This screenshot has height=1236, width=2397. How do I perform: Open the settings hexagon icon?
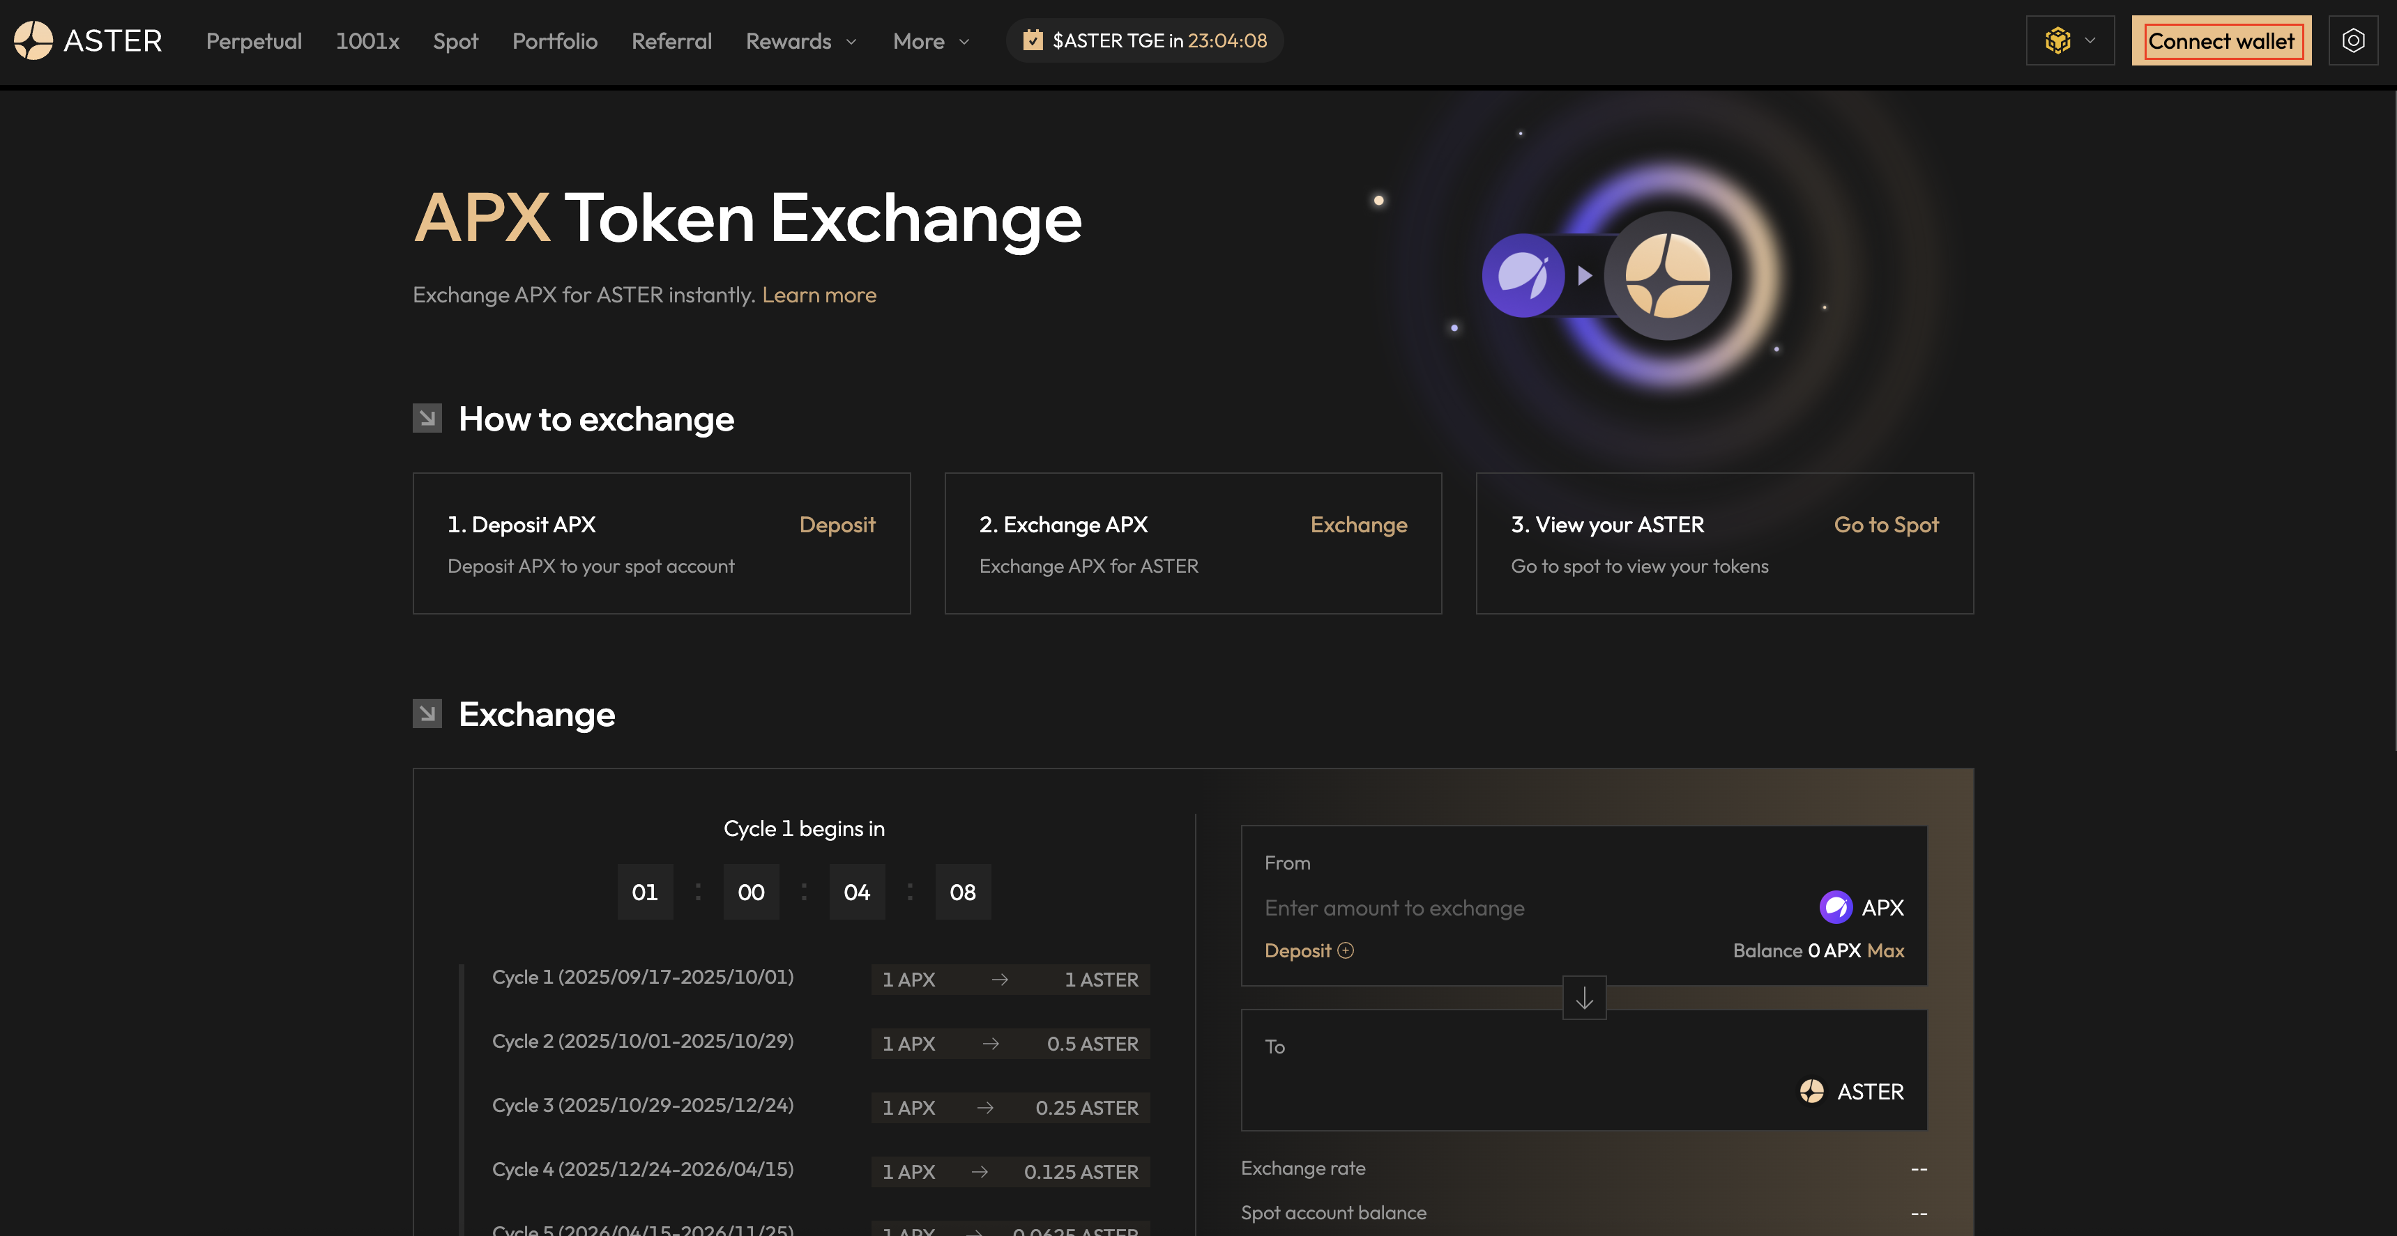(x=2352, y=41)
